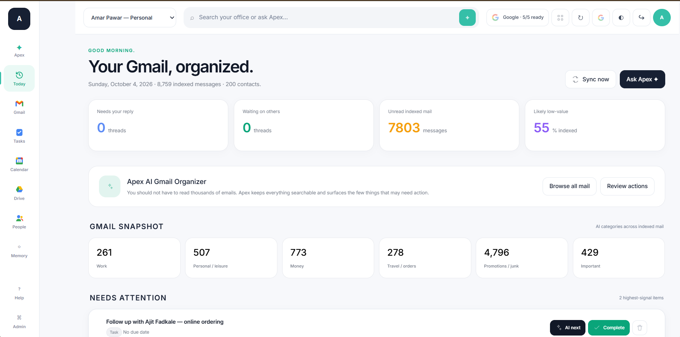Open the Needs your reply card
Image resolution: width=680 pixels, height=337 pixels.
click(x=158, y=125)
